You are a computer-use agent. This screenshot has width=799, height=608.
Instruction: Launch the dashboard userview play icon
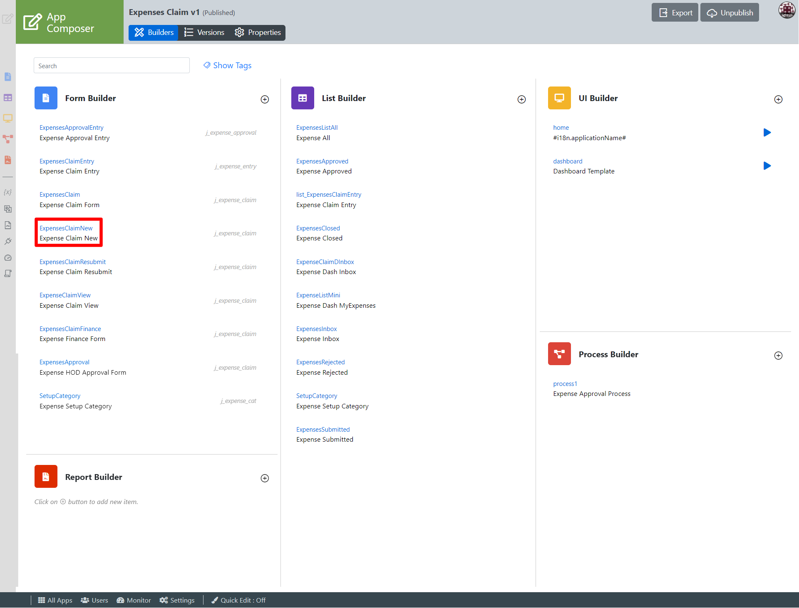click(767, 166)
